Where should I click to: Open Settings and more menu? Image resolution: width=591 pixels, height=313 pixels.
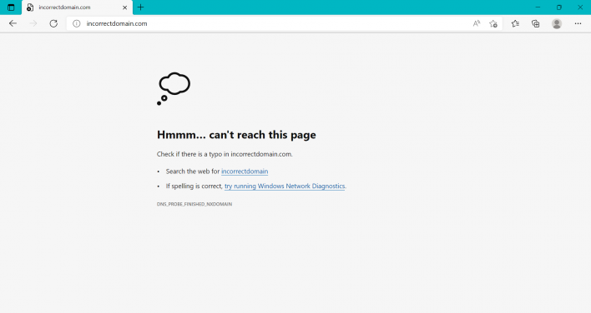578,23
